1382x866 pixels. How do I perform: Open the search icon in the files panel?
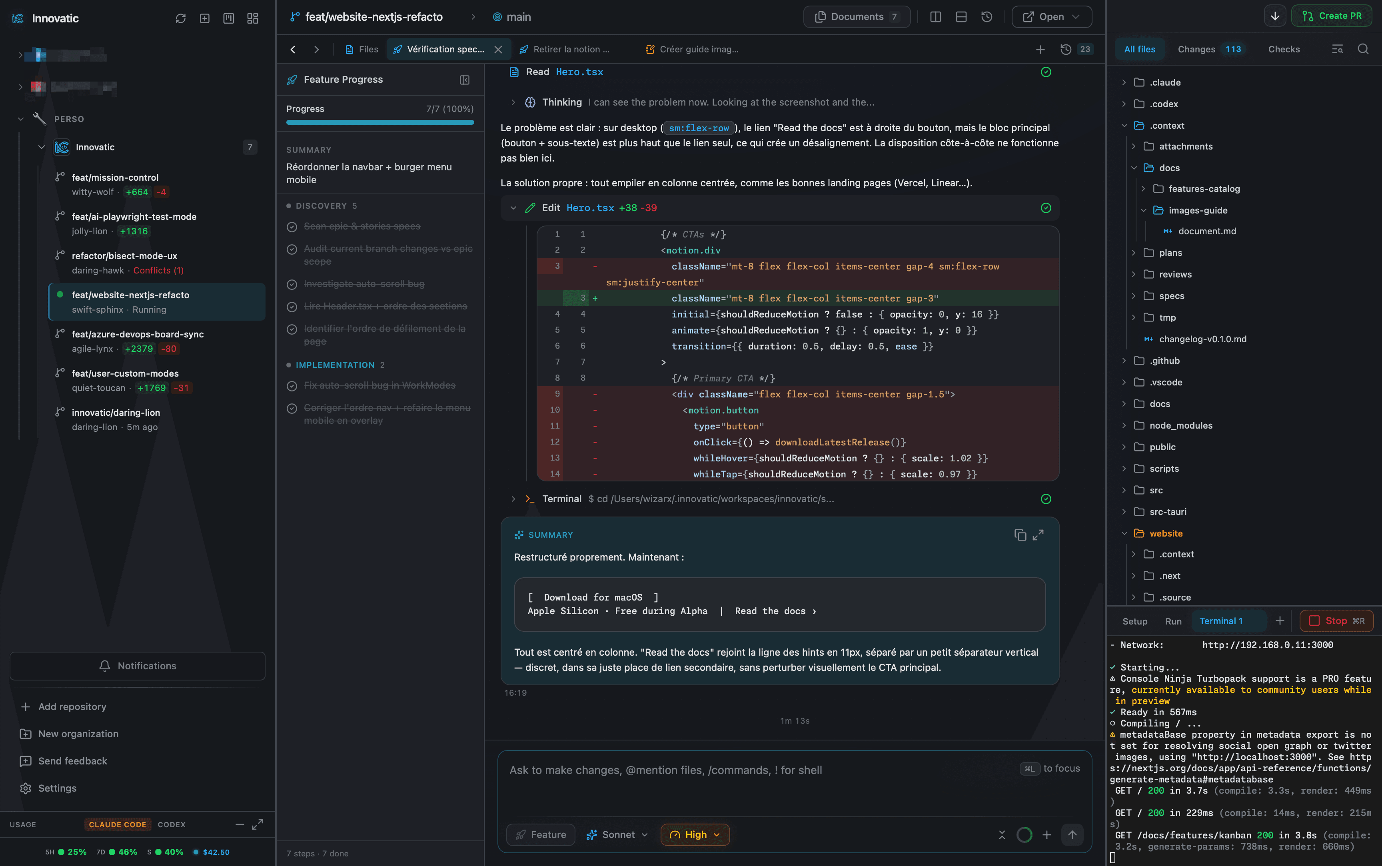1364,49
